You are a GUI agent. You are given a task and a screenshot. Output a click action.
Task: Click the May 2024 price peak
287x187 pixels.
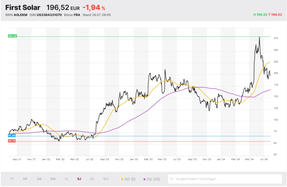(259, 37)
